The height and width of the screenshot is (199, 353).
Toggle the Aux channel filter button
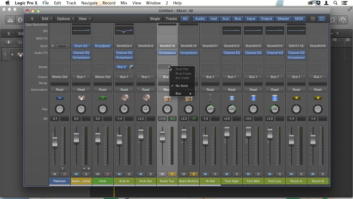226,19
